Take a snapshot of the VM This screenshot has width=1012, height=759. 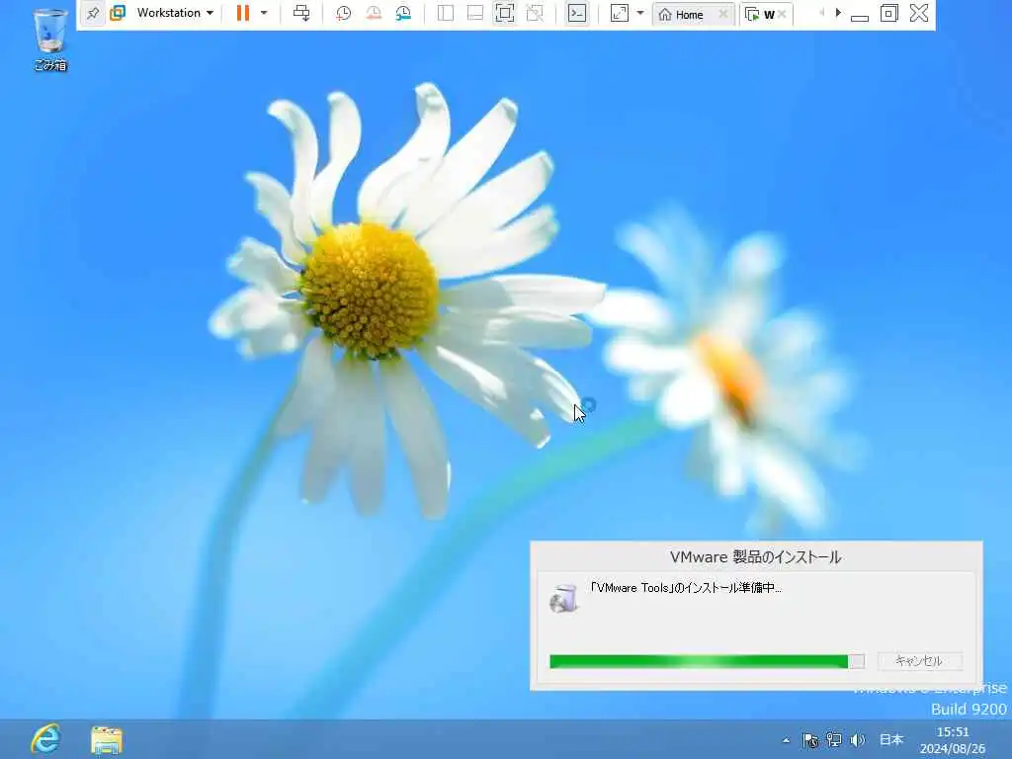click(x=343, y=13)
